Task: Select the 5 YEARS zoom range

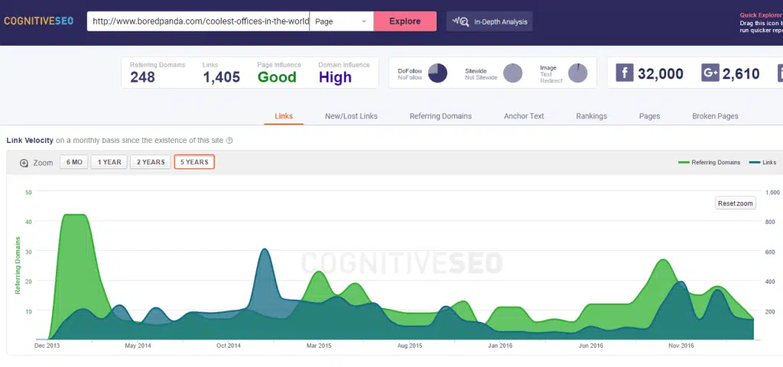Action: [x=194, y=162]
